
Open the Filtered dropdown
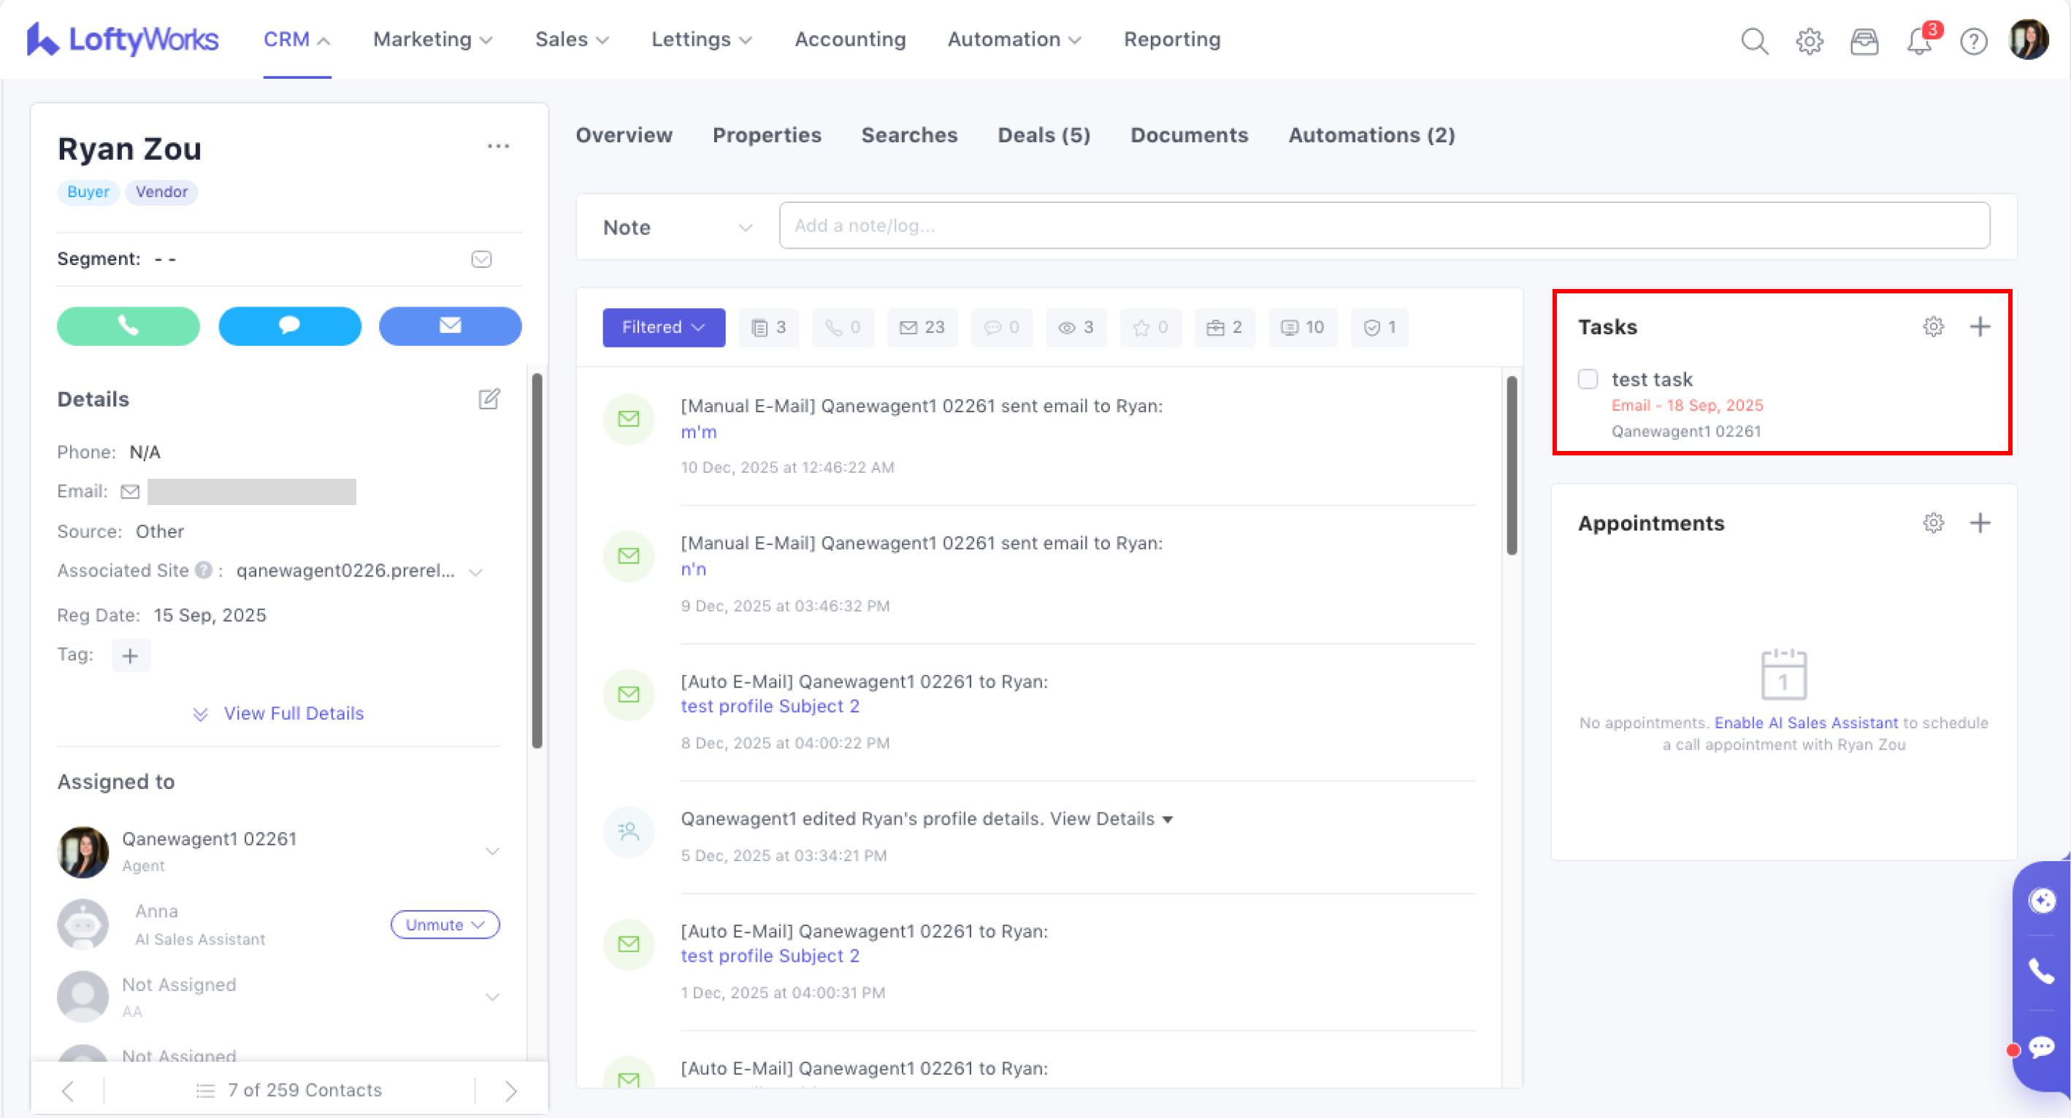pos(663,328)
